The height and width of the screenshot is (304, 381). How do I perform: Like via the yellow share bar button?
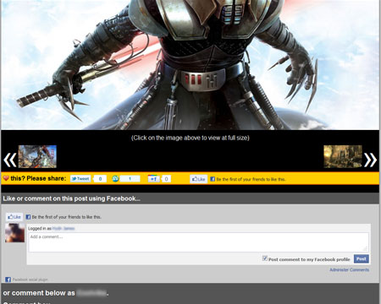click(199, 179)
